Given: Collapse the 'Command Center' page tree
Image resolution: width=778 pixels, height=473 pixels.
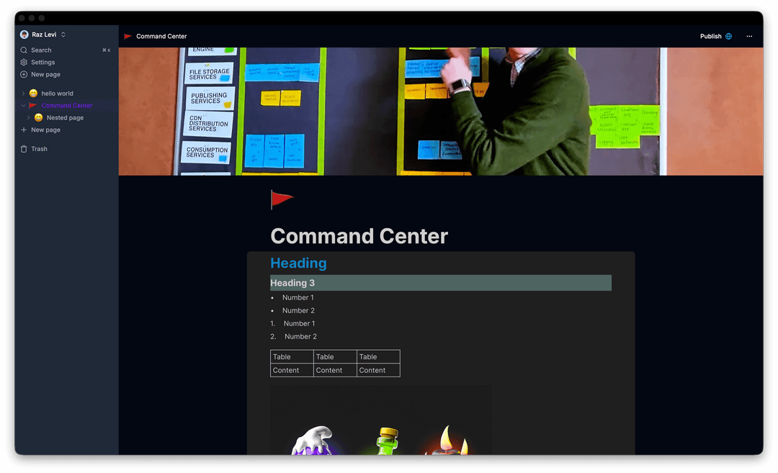Looking at the screenshot, I should (x=23, y=105).
